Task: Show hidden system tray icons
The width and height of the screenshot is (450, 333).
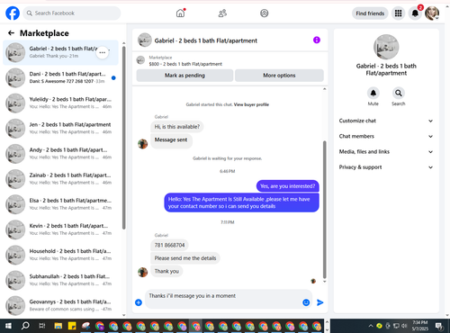Action: pyautogui.click(x=371, y=326)
